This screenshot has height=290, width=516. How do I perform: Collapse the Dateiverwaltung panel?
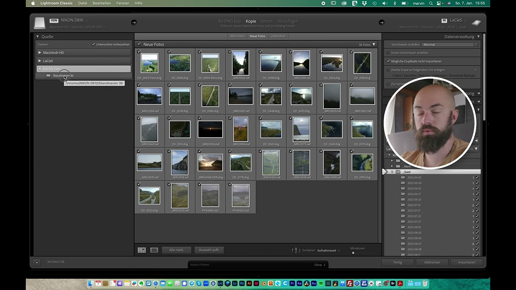(479, 37)
